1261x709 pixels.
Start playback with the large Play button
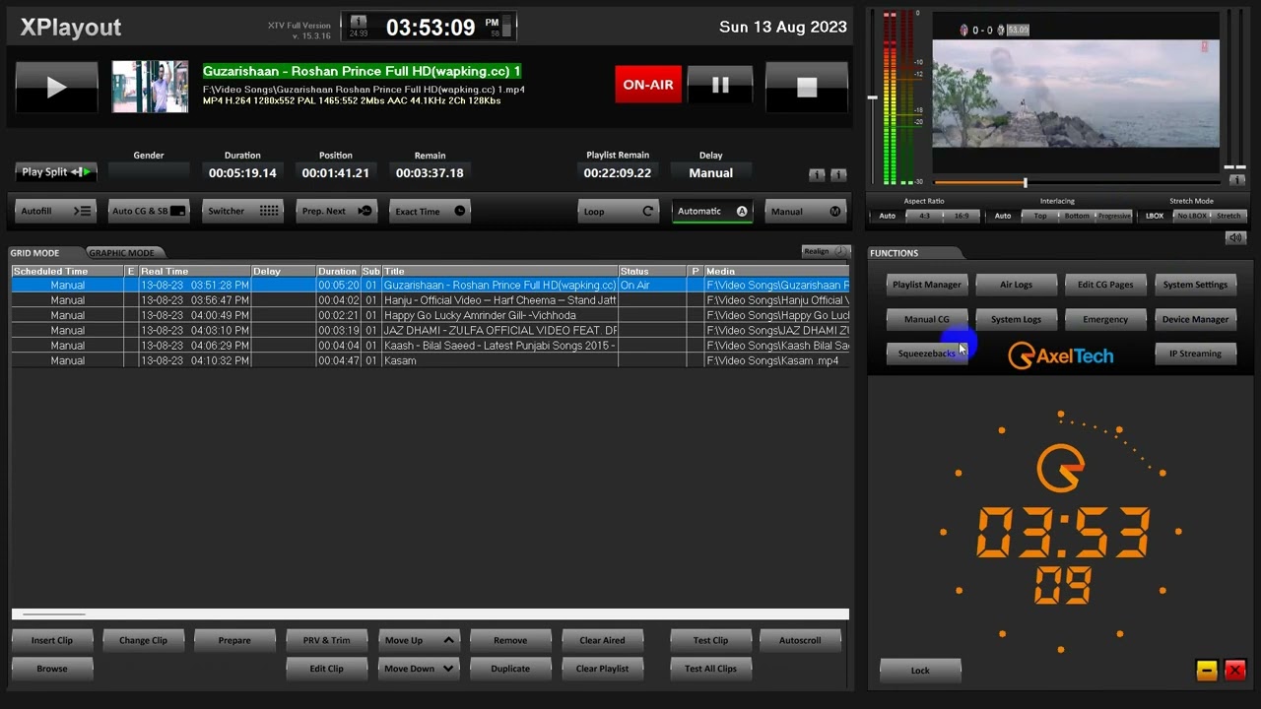coord(56,87)
